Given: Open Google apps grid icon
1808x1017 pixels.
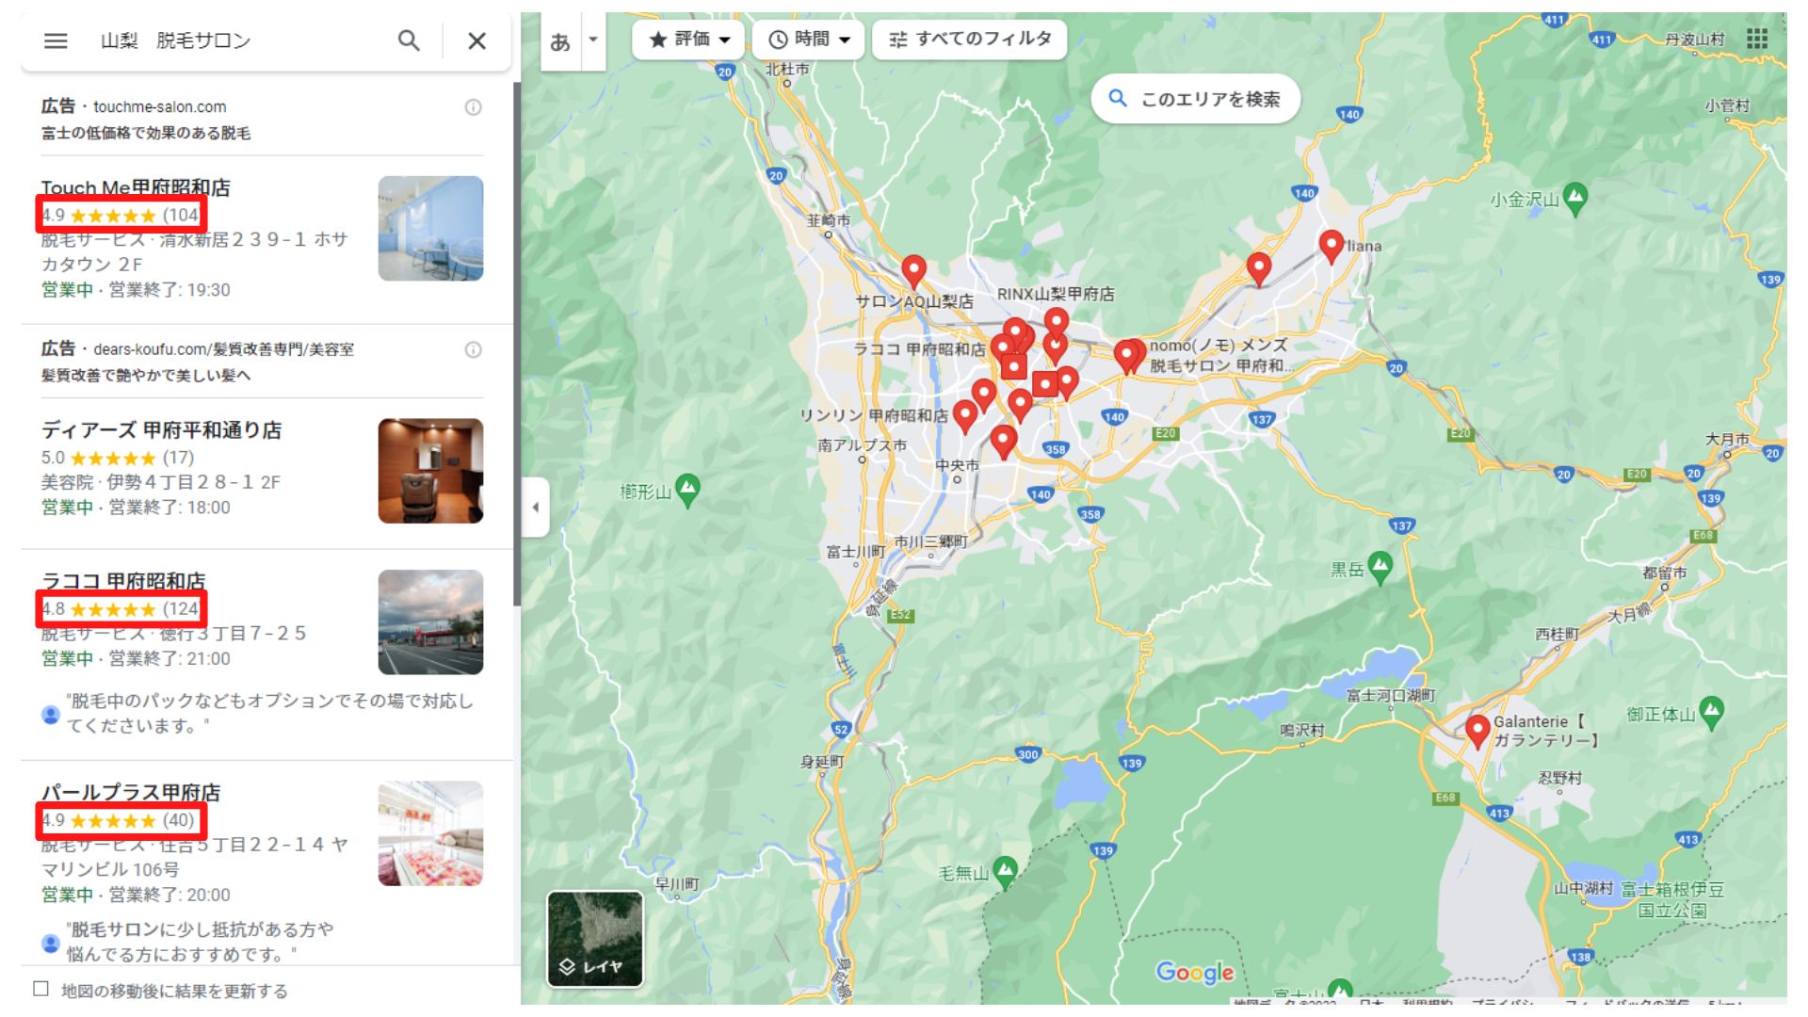Looking at the screenshot, I should [x=1757, y=39].
